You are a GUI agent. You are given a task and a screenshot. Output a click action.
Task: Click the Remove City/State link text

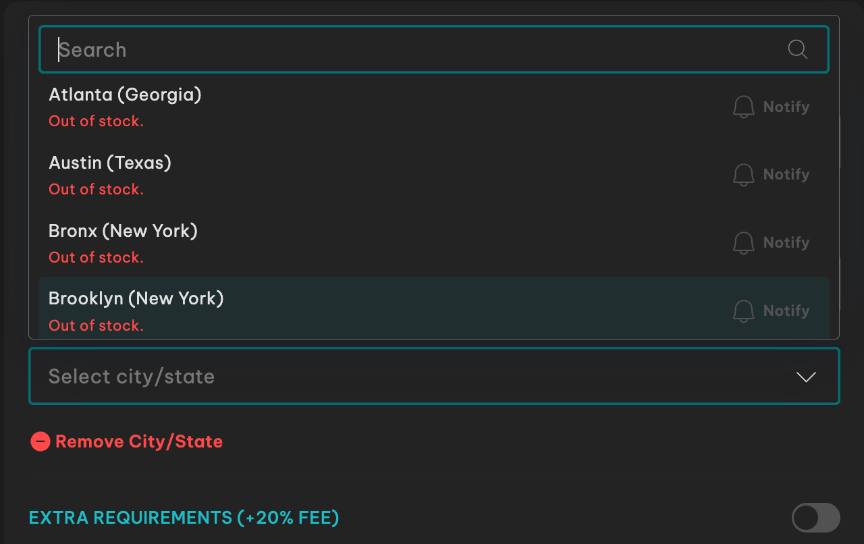pos(139,441)
